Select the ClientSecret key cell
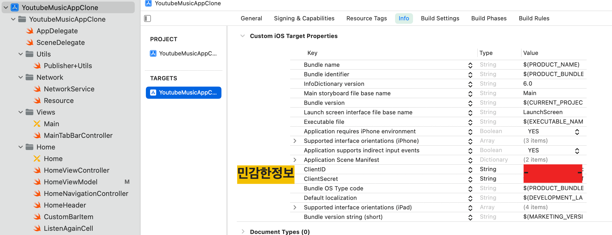612x235 pixels. (321, 179)
